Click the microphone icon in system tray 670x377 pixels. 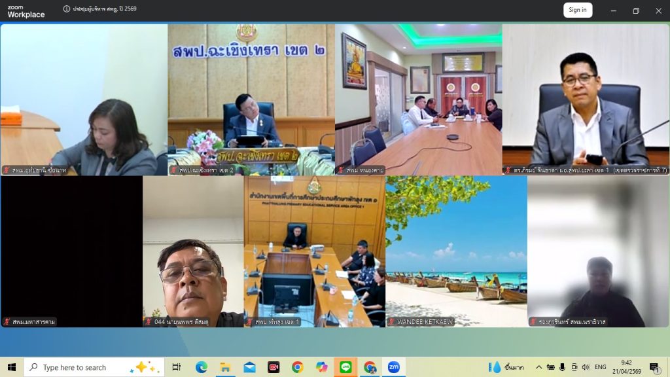562,367
